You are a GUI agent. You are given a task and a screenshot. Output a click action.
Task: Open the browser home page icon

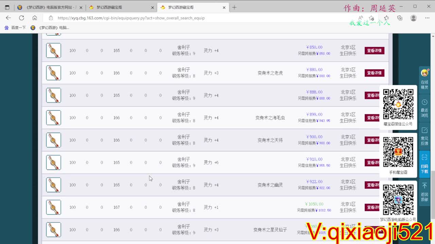(x=34, y=18)
